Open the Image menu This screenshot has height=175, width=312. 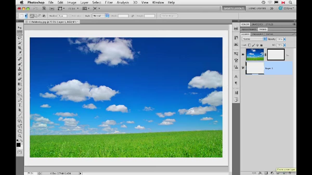point(72,3)
